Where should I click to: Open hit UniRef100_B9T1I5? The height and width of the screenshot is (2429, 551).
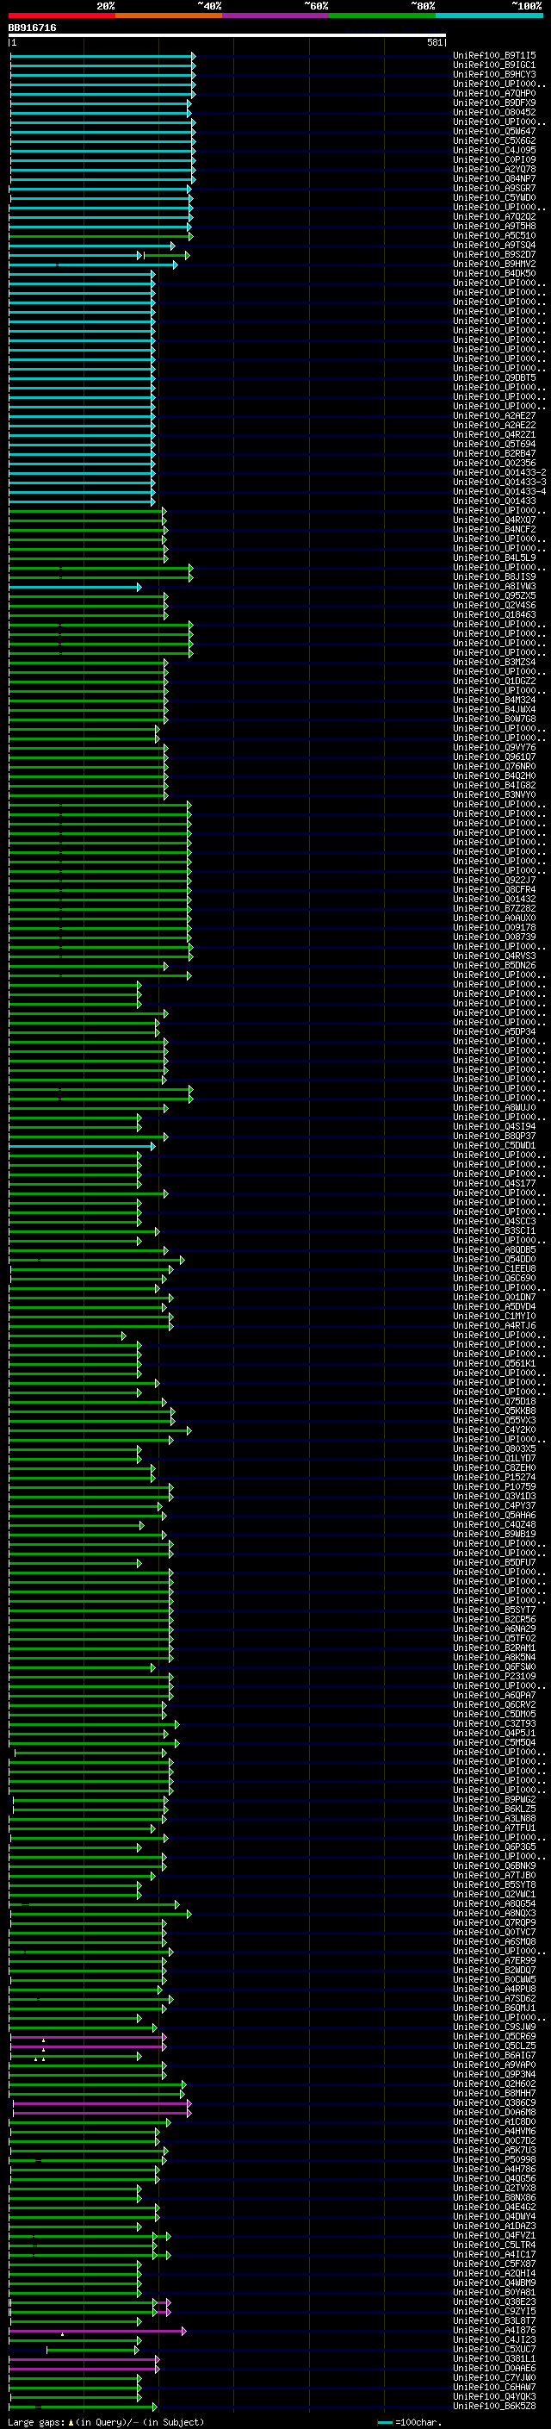pyautogui.click(x=494, y=57)
